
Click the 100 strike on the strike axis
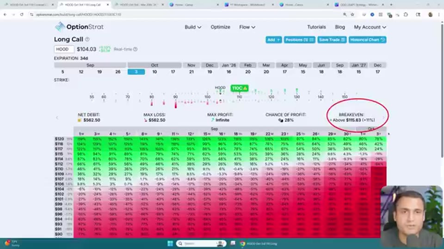coord(208,97)
